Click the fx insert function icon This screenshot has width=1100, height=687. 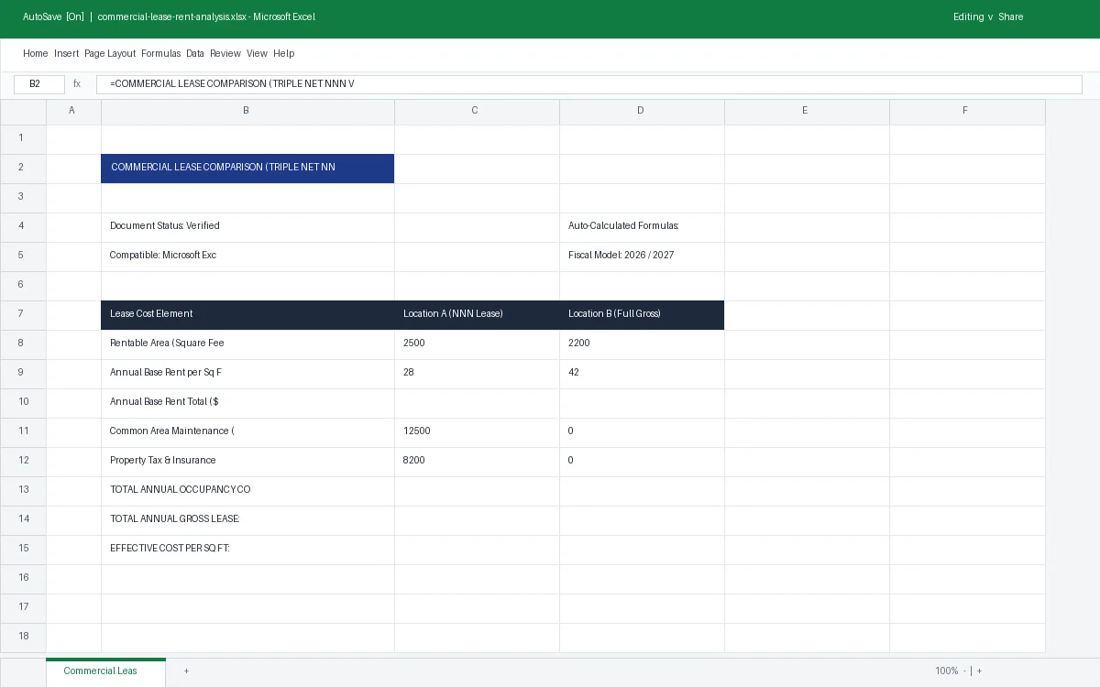click(77, 84)
